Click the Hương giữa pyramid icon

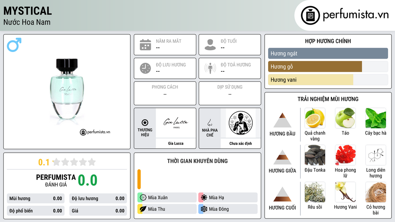(x=282, y=157)
